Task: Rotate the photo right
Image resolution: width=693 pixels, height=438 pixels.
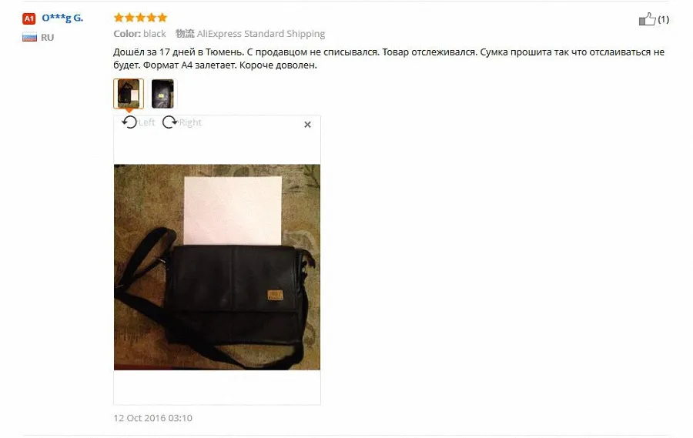Action: point(169,122)
